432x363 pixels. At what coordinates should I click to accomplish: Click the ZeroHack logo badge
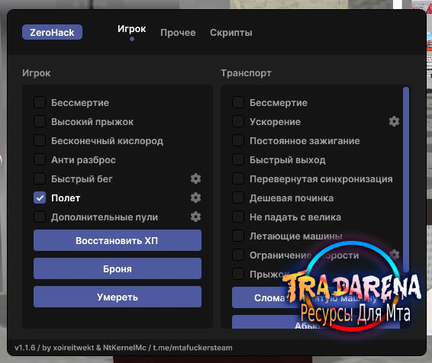(x=52, y=32)
